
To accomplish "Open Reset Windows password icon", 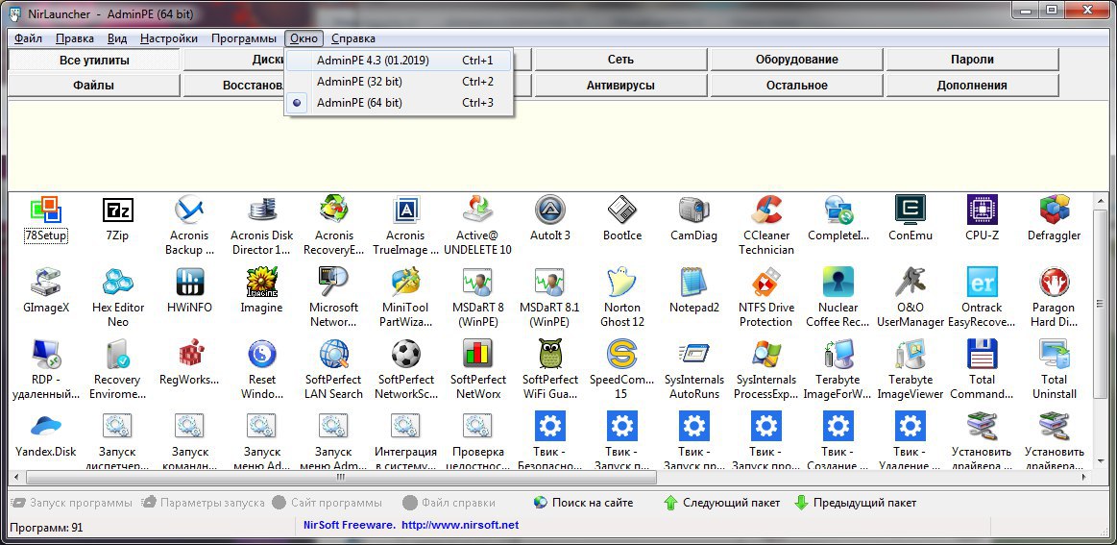I will (x=262, y=355).
